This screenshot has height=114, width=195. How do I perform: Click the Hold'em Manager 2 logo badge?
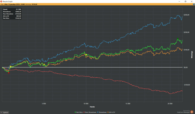[x=192, y=112]
